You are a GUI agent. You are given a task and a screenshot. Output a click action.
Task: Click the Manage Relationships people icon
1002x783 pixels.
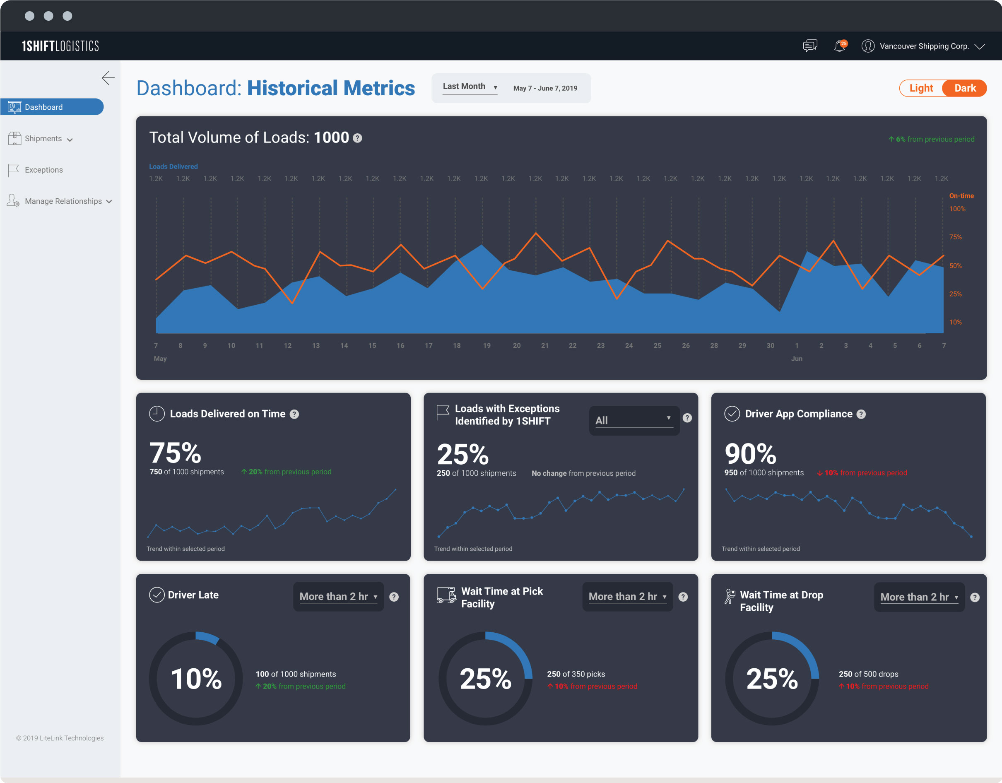pos(13,200)
